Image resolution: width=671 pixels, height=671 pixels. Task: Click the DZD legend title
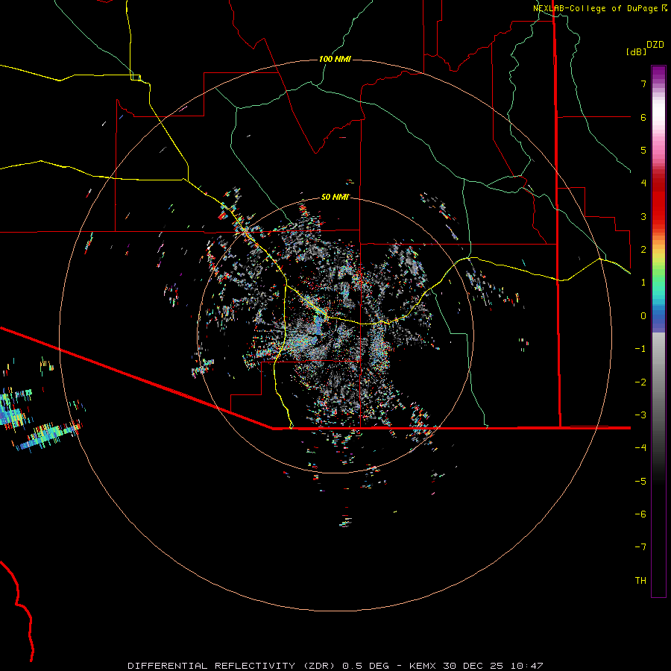[655, 45]
